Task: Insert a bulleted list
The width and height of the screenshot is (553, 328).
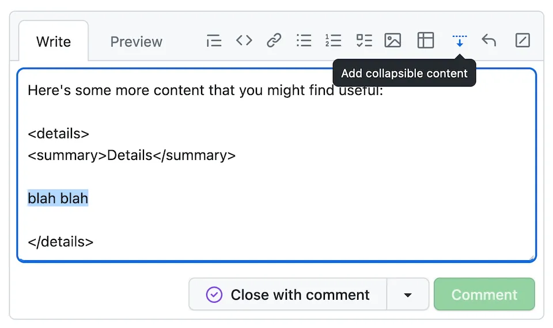Action: pos(304,40)
